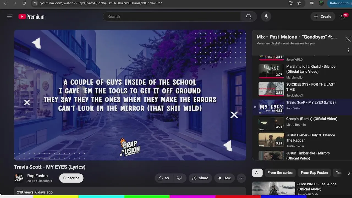Open Creepin' Remix thumbnail 4:21

click(271, 123)
